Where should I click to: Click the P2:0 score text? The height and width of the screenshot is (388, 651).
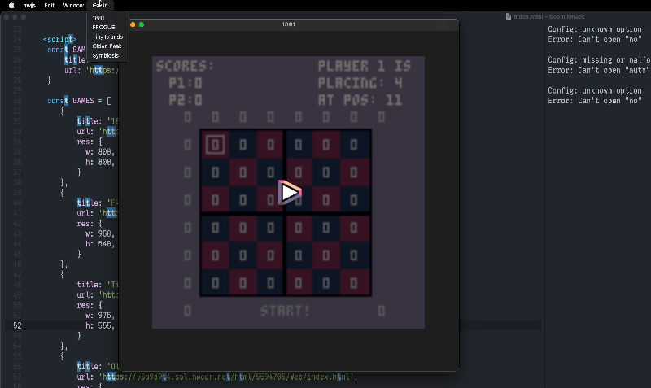click(x=186, y=100)
